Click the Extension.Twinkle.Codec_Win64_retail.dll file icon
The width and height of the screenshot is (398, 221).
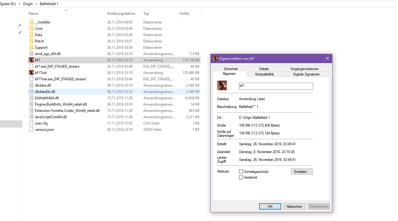click(32, 111)
